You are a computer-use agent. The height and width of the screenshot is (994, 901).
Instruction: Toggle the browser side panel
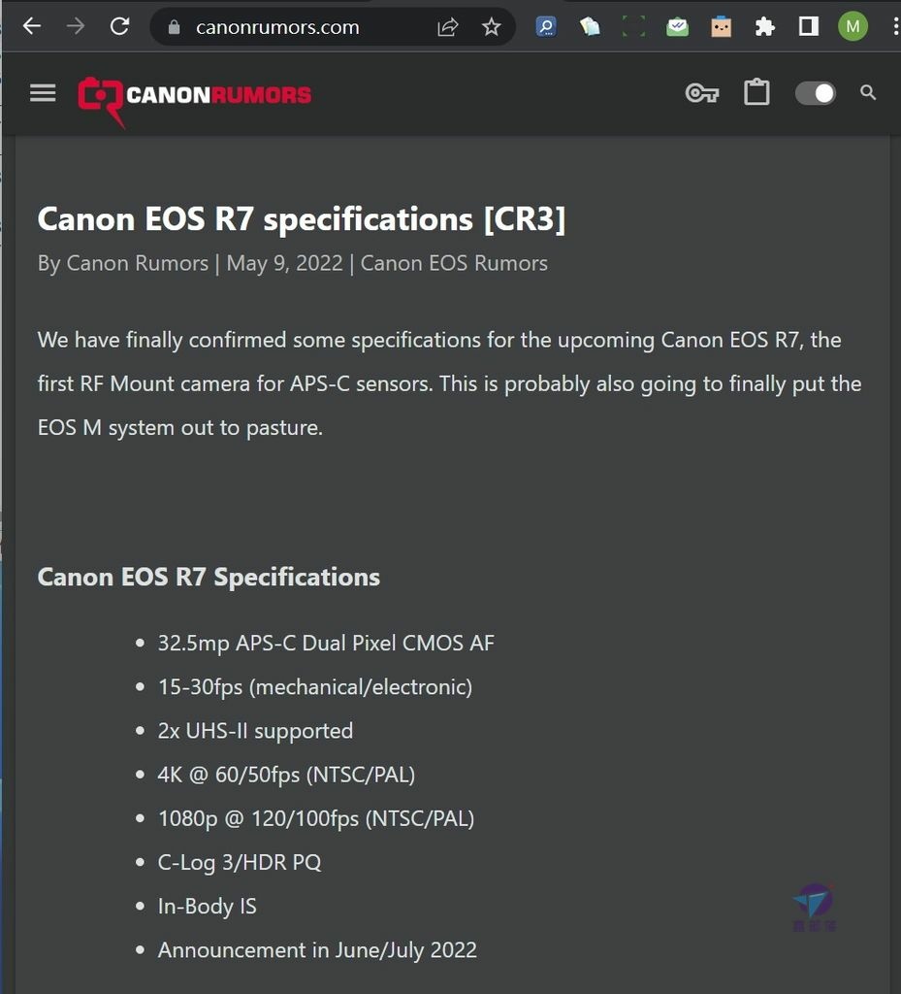point(809,26)
